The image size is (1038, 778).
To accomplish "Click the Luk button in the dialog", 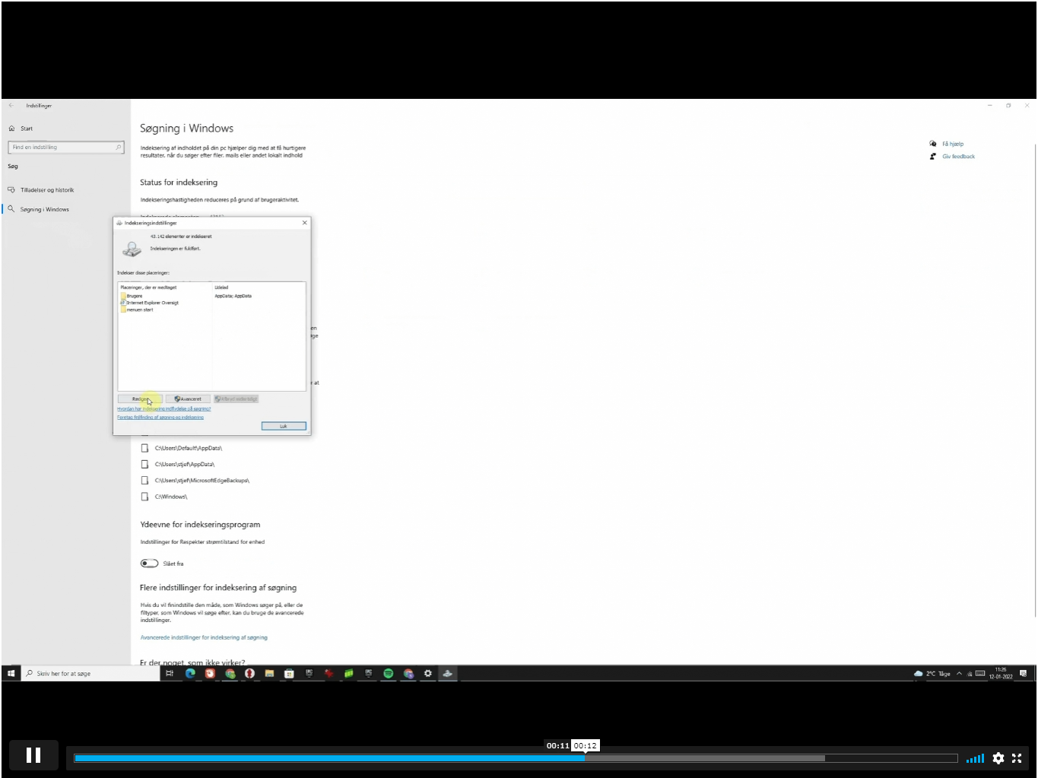I will 284,426.
